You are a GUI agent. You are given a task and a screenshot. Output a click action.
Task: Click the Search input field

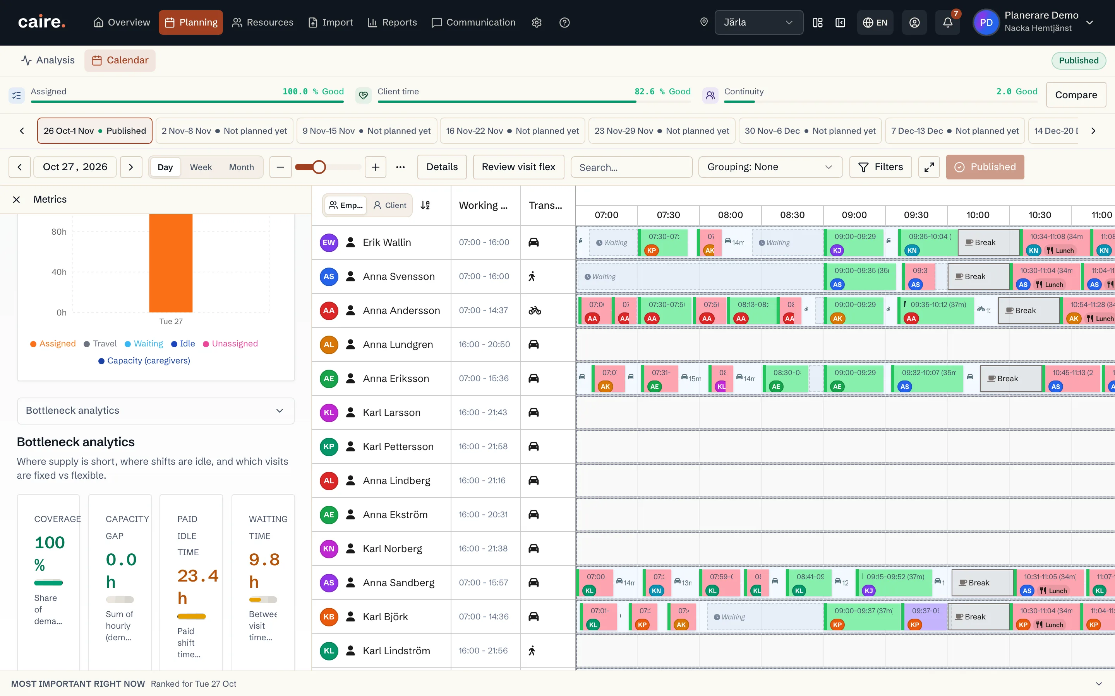click(631, 167)
